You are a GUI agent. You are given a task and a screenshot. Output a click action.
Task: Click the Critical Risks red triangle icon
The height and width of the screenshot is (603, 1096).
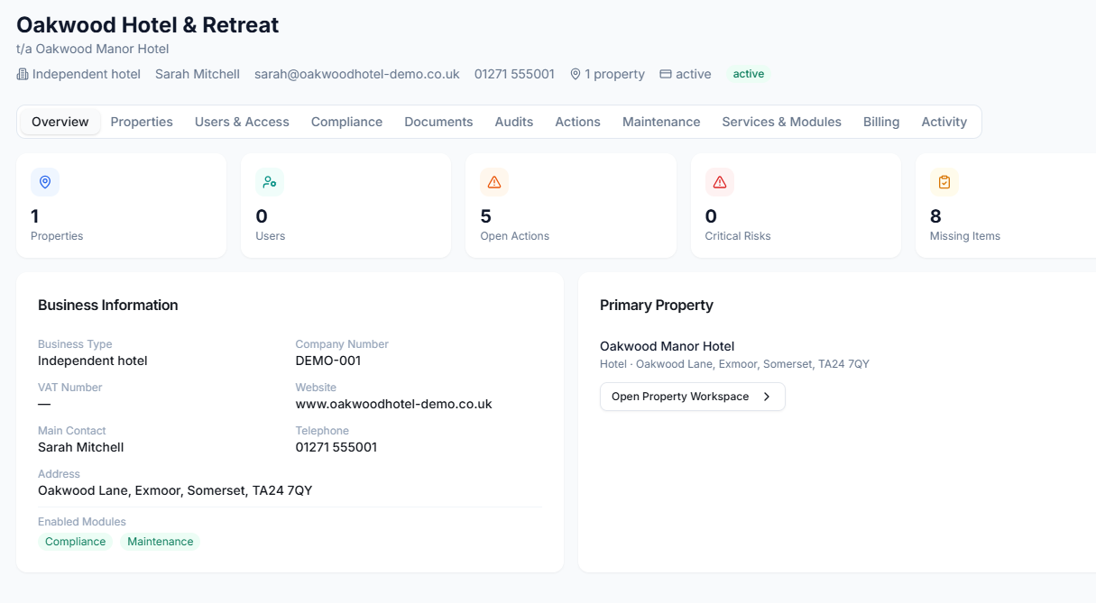[x=720, y=182]
